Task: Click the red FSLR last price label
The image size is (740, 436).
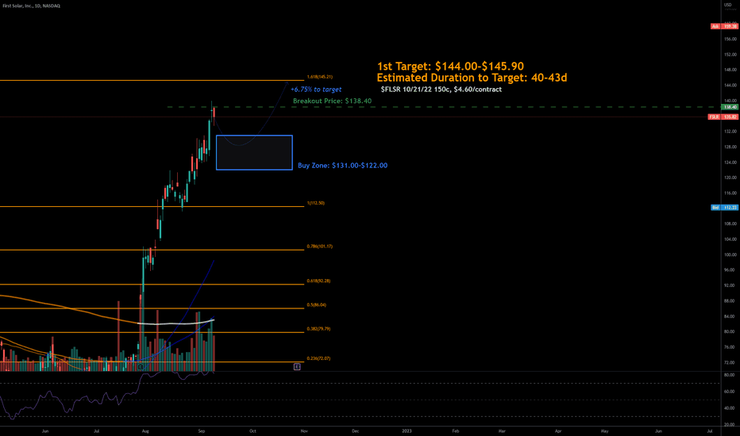Action: coord(723,117)
